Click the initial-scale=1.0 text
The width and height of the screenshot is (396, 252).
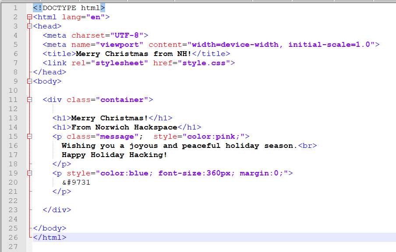point(329,45)
